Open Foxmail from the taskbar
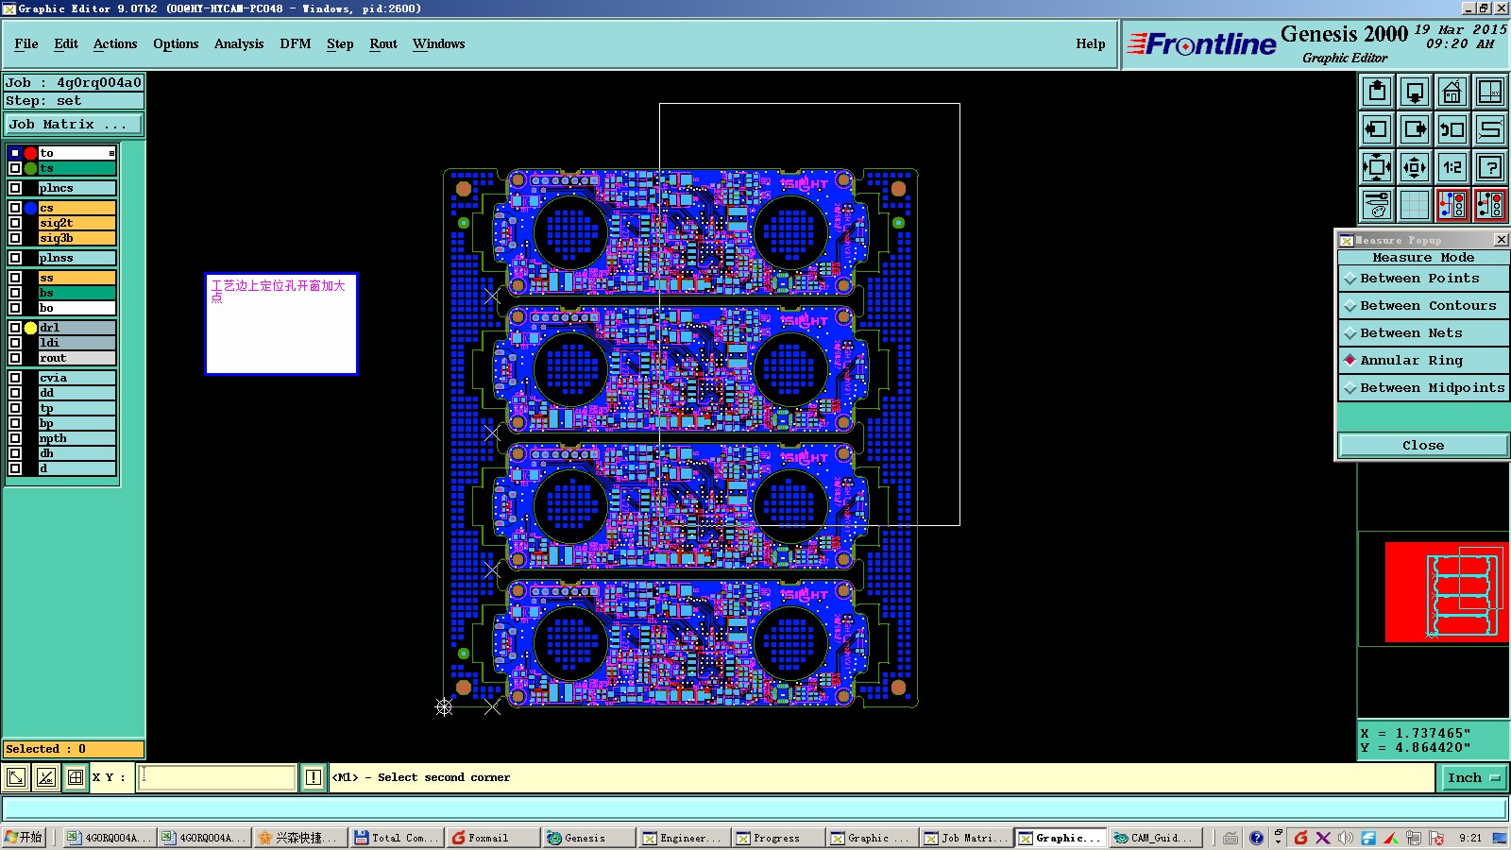Image resolution: width=1511 pixels, height=850 pixels. [491, 838]
